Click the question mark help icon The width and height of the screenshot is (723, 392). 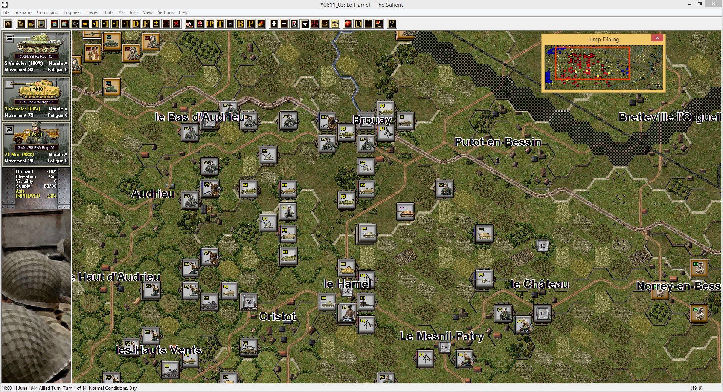(392, 24)
